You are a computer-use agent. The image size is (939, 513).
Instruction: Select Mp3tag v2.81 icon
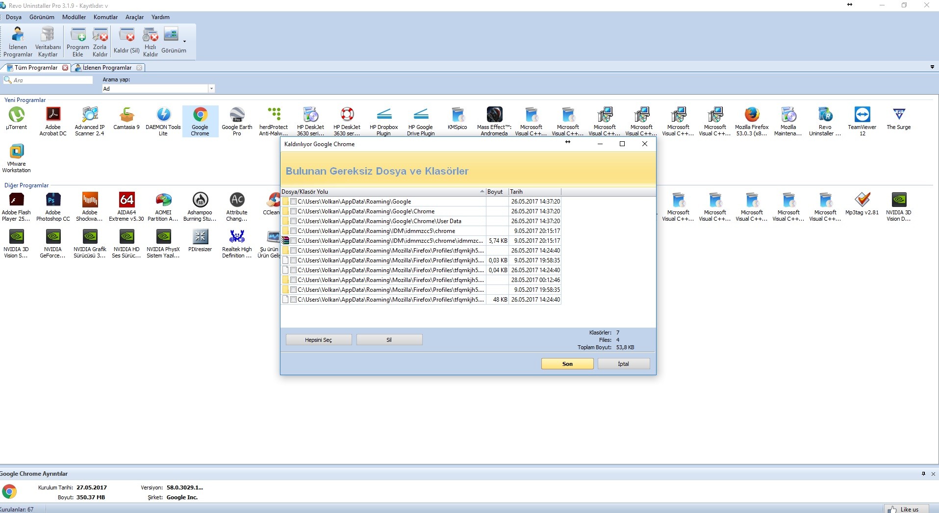click(862, 204)
